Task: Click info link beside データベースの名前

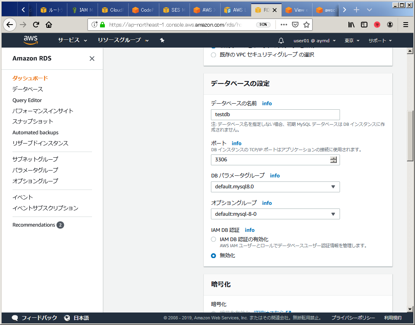Action: pyautogui.click(x=267, y=104)
